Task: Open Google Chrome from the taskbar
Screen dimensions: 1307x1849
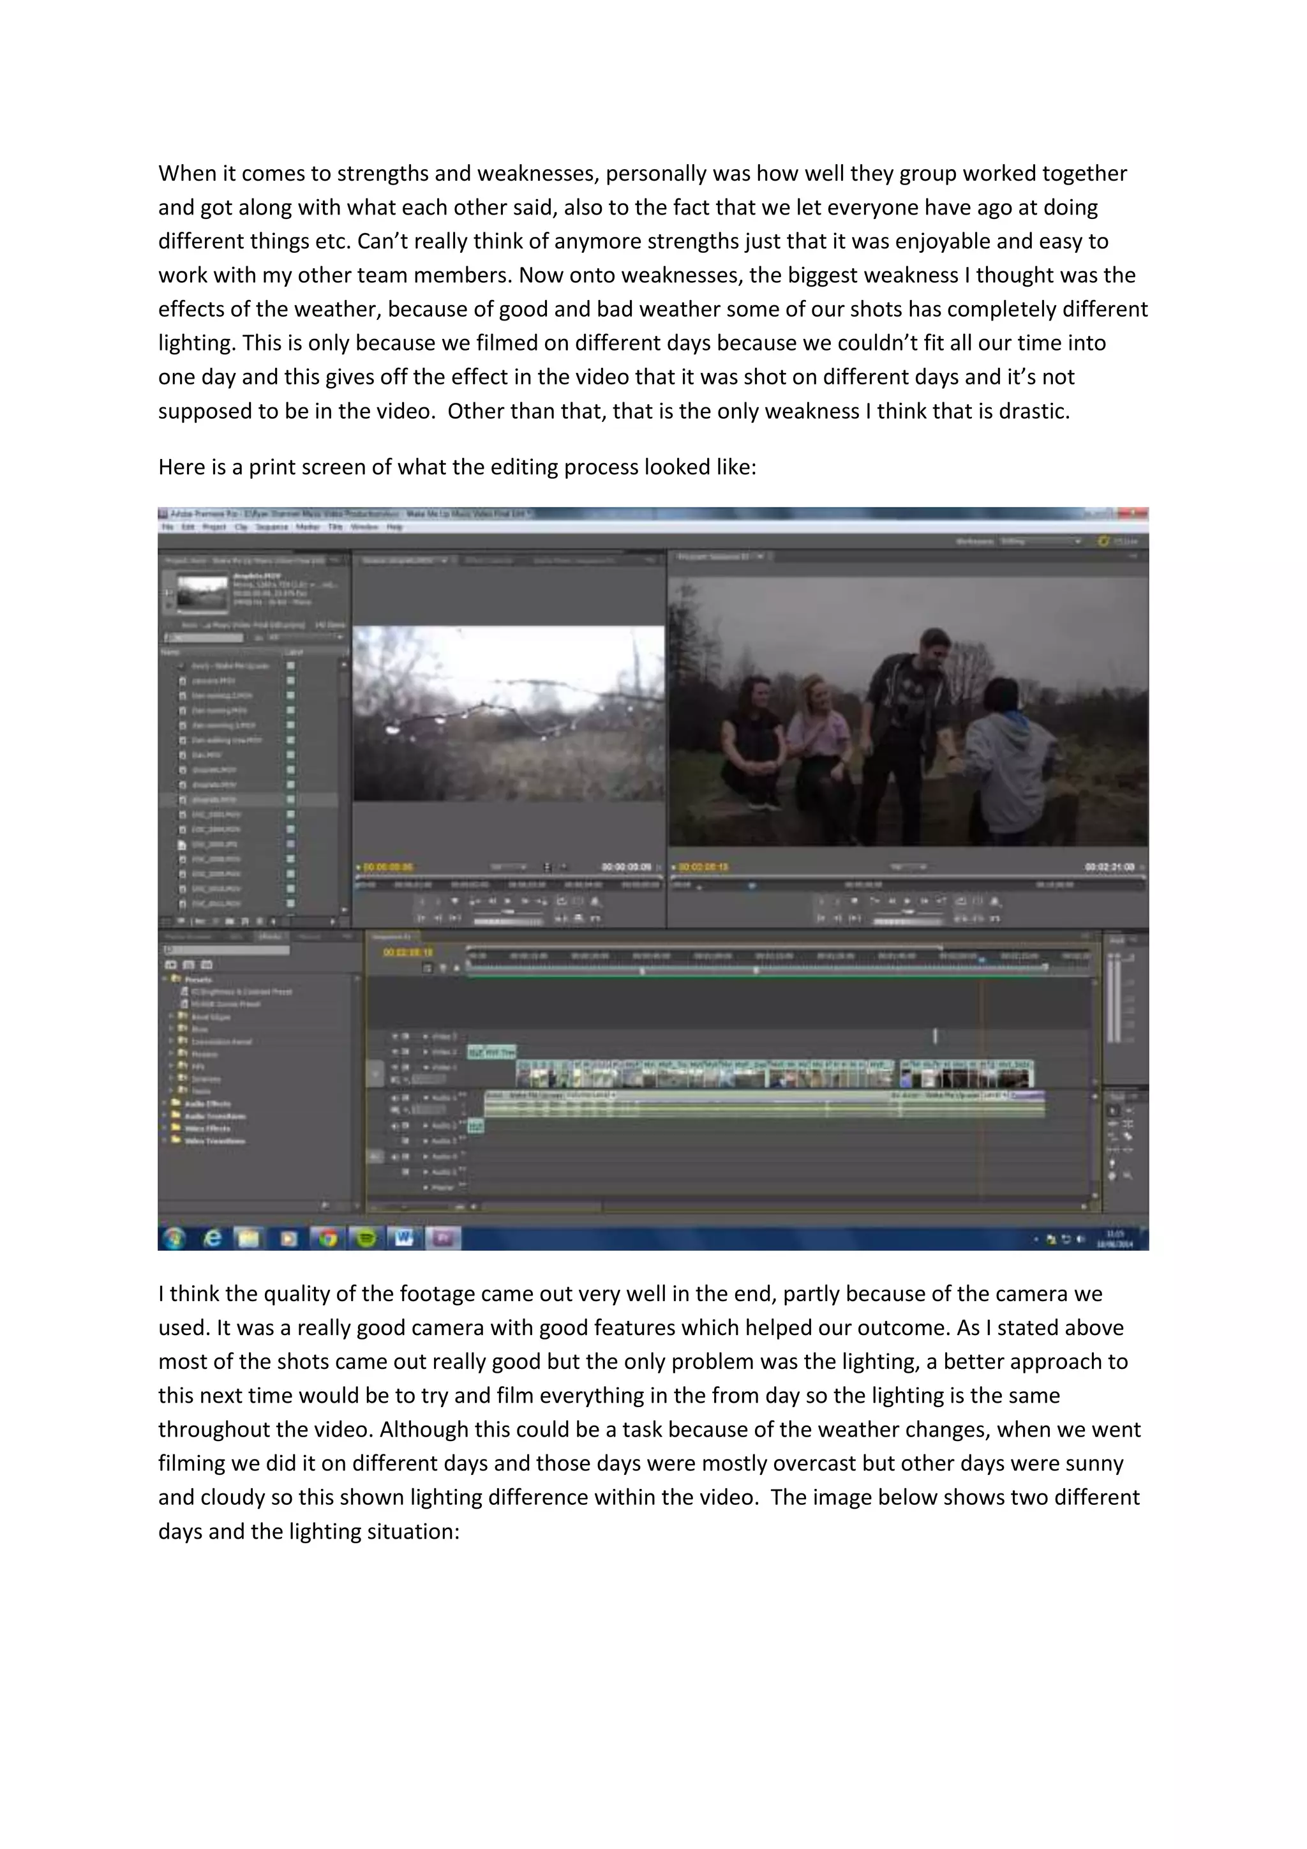Action: point(327,1238)
